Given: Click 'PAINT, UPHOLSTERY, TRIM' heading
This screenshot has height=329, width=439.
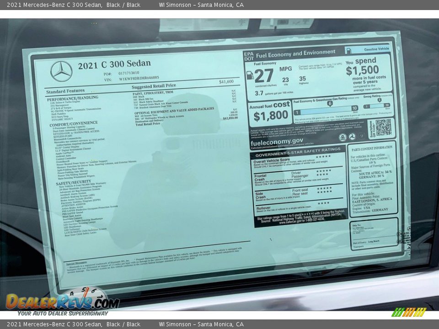Looking at the screenshot, I should [153, 93].
